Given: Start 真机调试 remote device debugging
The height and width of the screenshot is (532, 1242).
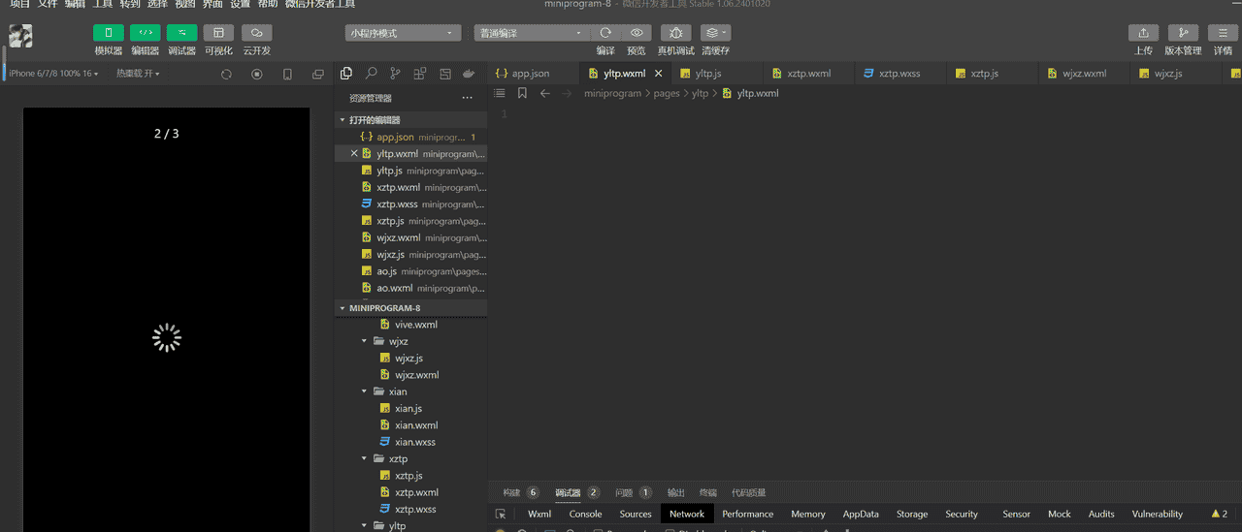Looking at the screenshot, I should click(x=675, y=33).
